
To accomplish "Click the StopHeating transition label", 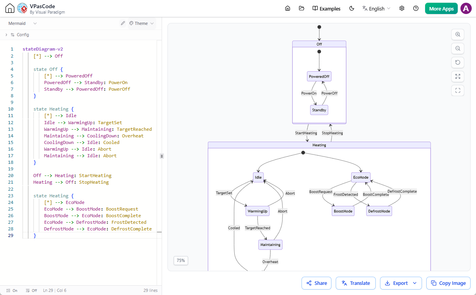I will (x=332, y=133).
